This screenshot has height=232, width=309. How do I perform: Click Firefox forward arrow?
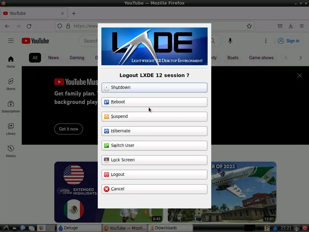point(18,26)
